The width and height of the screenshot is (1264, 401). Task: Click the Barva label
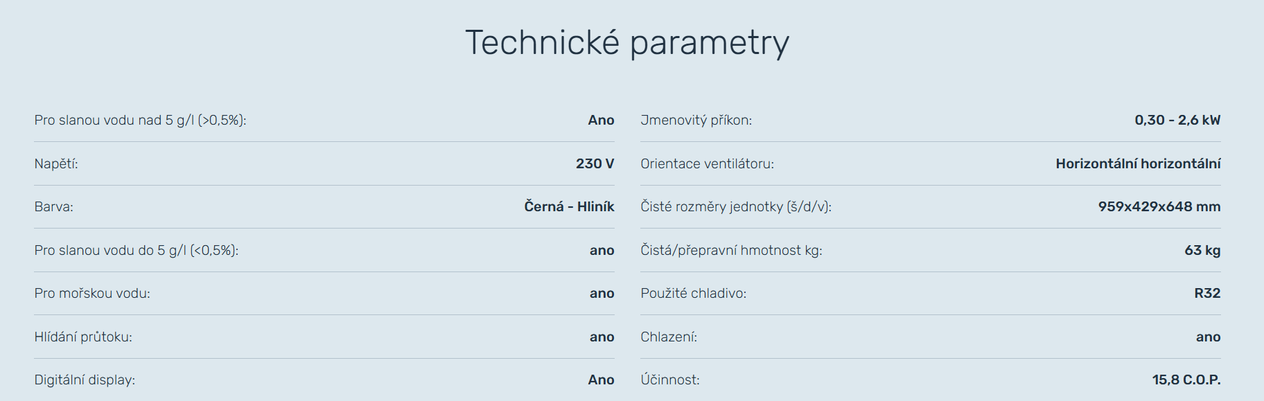53,207
